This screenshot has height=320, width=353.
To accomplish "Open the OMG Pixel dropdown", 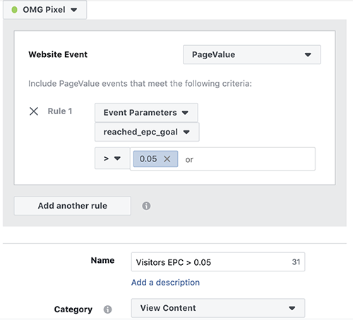I will coord(44,10).
